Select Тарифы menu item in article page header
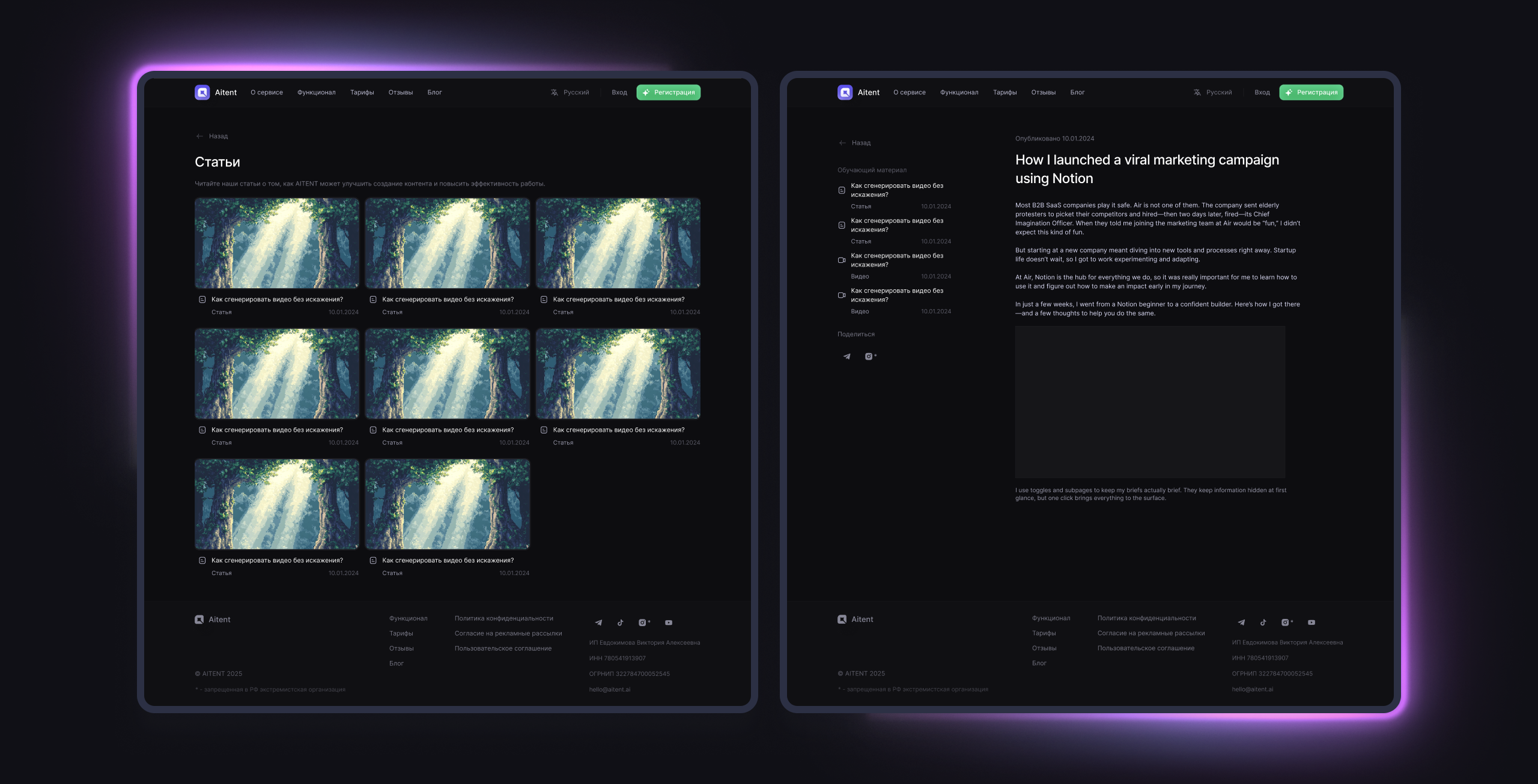Screen dimensions: 1538x784 tap(1005, 92)
